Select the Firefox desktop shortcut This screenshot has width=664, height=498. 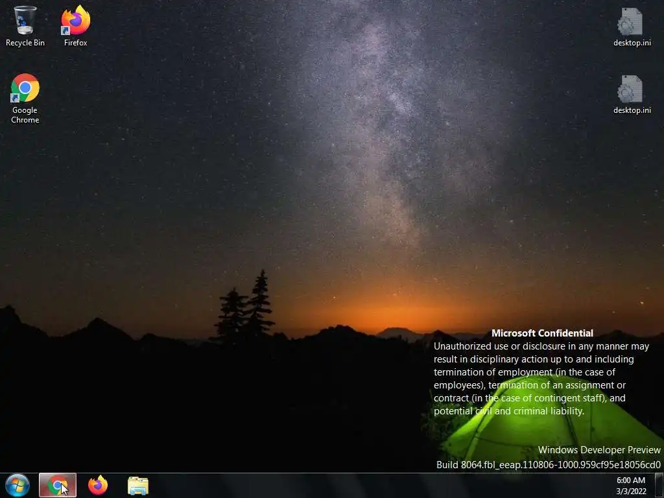point(75,26)
